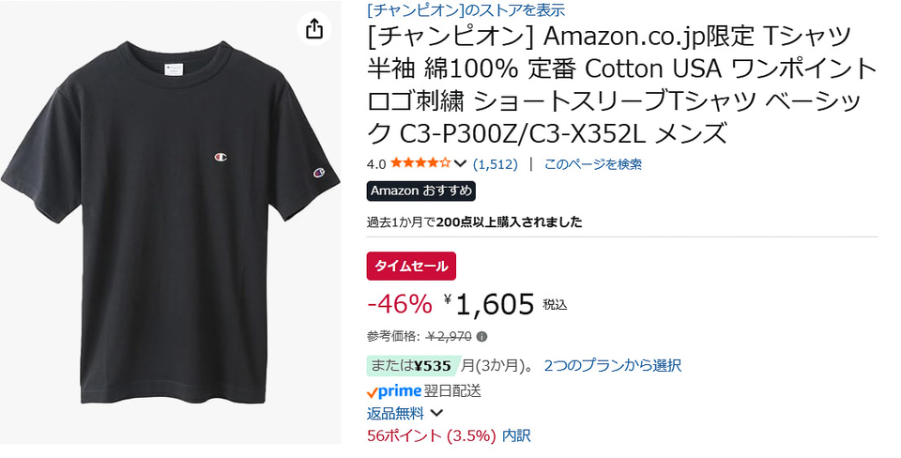
Task: Click the このページを検索 link
Action: tap(592, 163)
